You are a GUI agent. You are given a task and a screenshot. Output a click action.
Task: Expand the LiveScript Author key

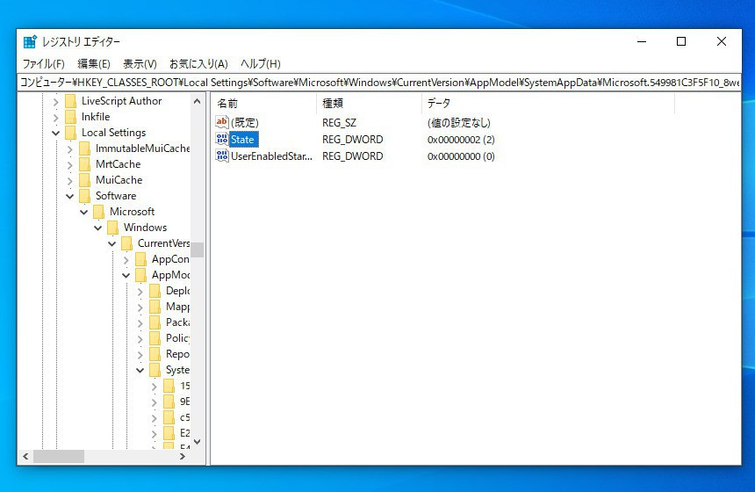pos(56,102)
